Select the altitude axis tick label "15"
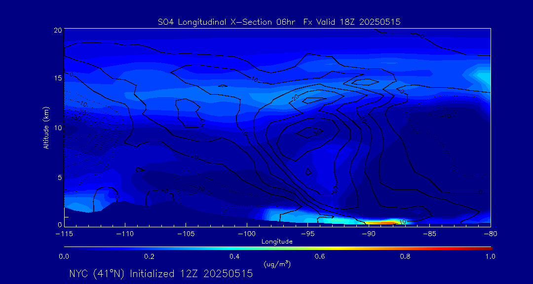Viewport: 533px width, 284px height. pyautogui.click(x=58, y=78)
